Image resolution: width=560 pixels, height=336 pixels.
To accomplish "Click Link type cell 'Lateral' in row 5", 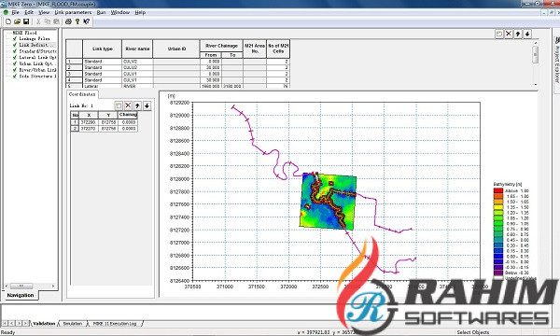I will (102, 86).
